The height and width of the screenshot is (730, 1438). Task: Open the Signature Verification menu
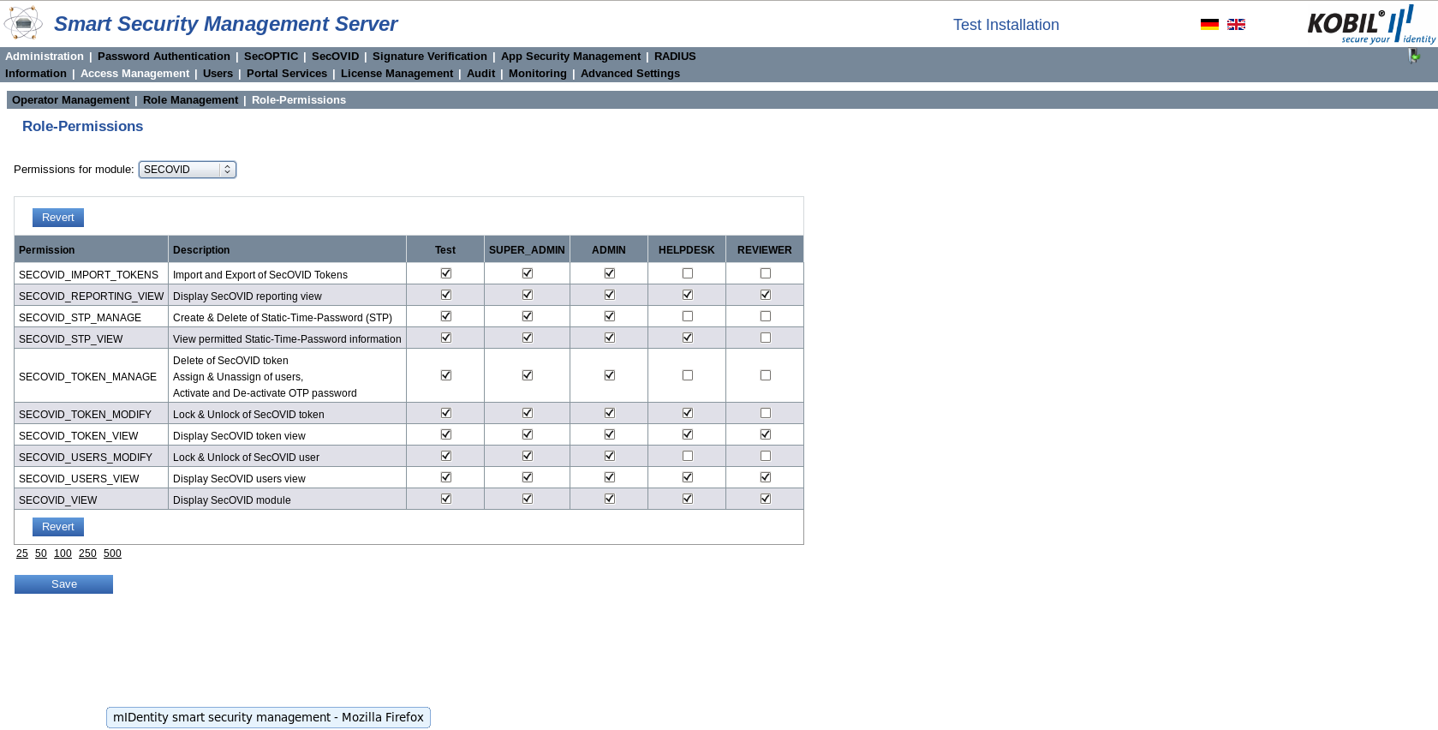tap(430, 57)
